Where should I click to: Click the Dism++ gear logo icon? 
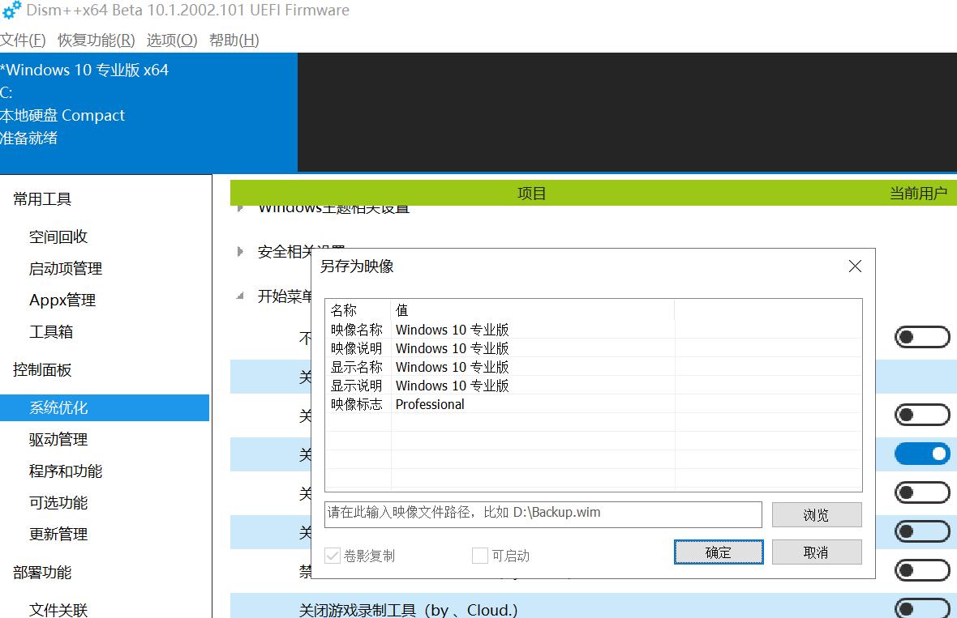[x=11, y=11]
